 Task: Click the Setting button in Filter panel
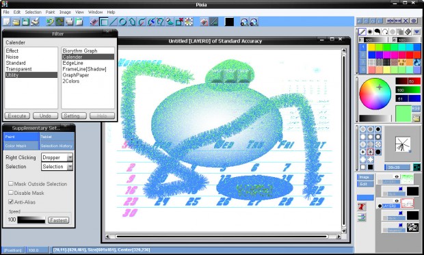coord(74,116)
